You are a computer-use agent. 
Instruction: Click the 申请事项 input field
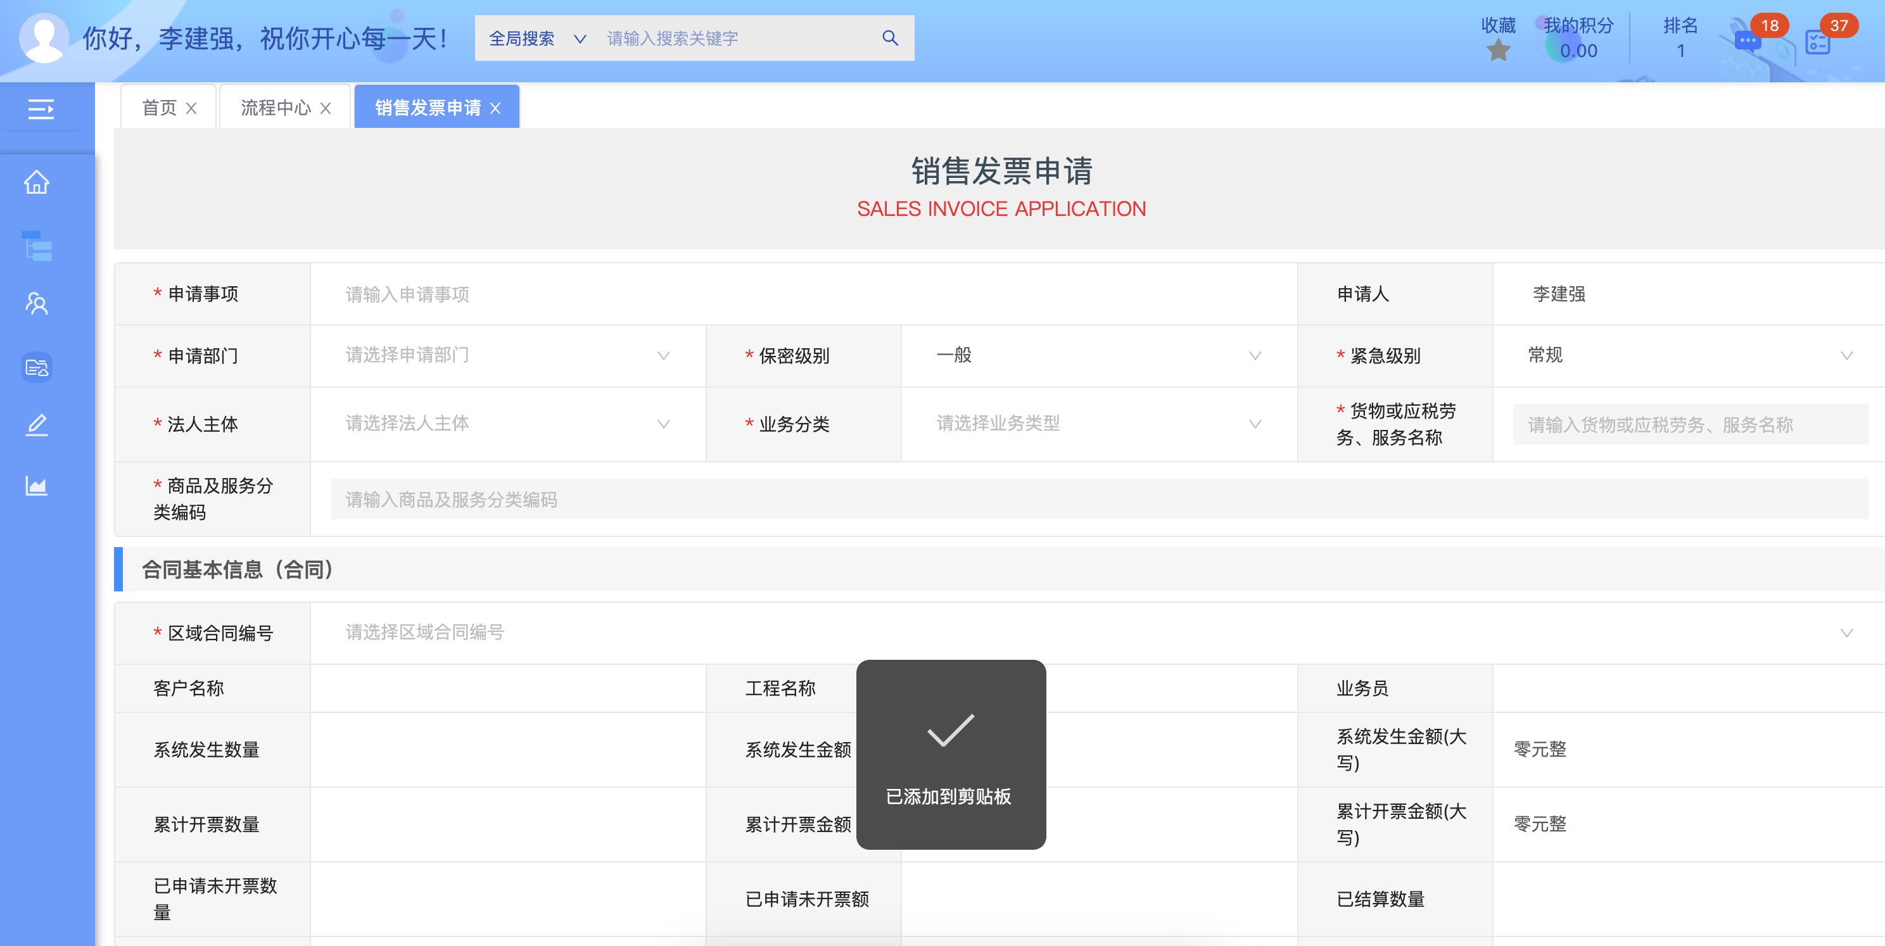803,294
